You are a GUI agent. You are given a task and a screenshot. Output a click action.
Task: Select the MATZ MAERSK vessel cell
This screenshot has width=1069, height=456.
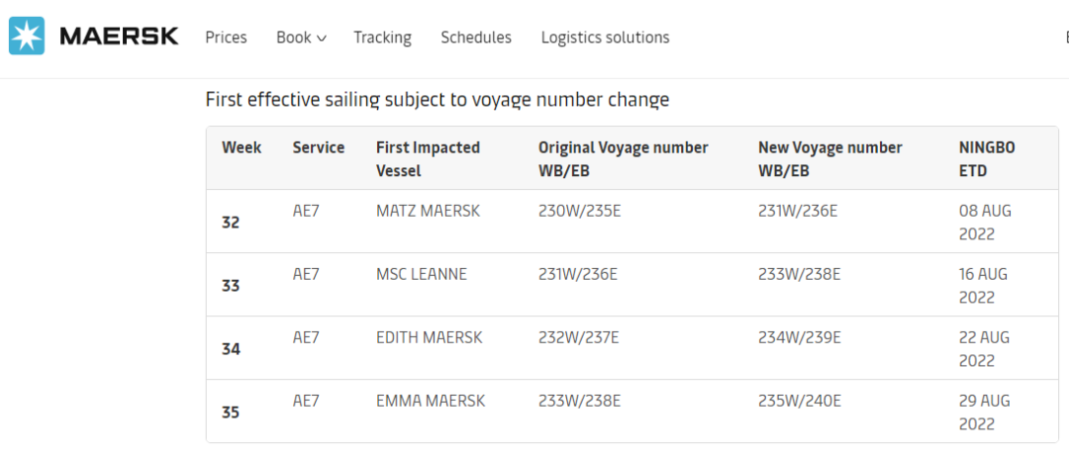coord(428,211)
